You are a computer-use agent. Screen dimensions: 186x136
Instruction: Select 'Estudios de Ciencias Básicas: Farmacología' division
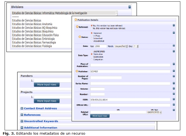tap(34, 43)
